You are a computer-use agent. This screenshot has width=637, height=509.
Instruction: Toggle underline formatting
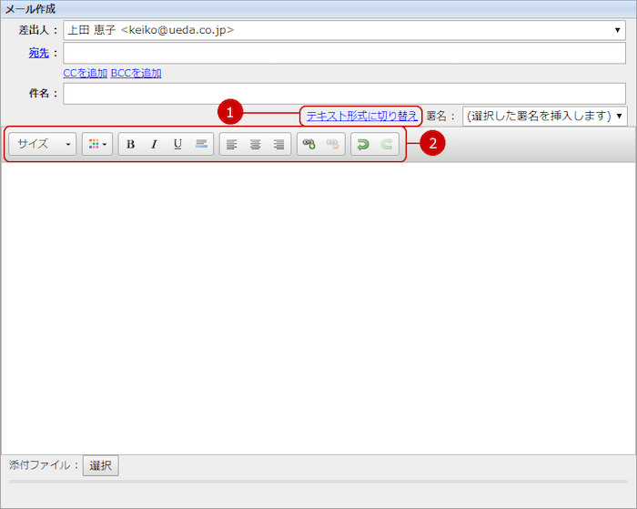pyautogui.click(x=177, y=144)
